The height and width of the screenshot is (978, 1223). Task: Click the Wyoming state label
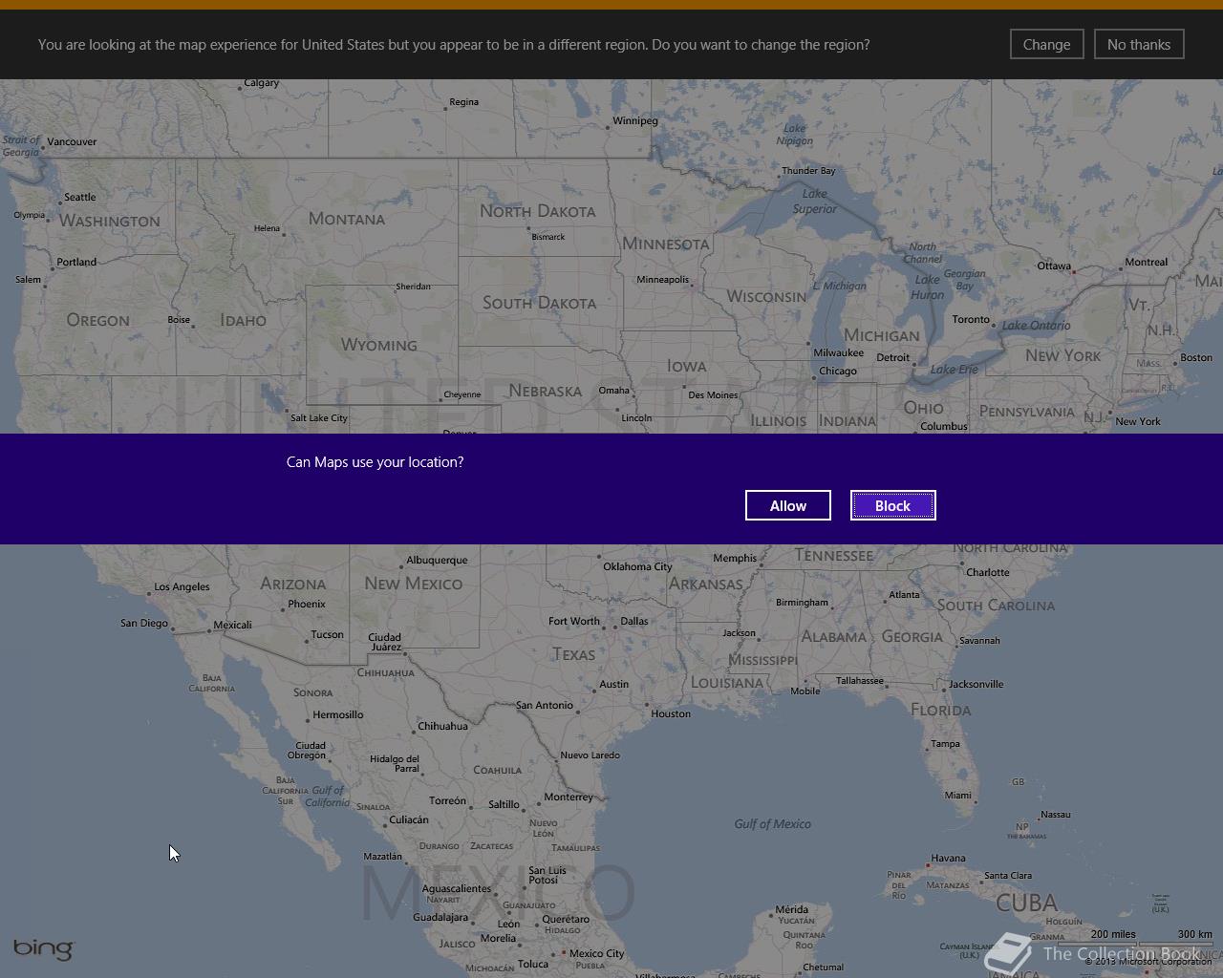coord(379,345)
